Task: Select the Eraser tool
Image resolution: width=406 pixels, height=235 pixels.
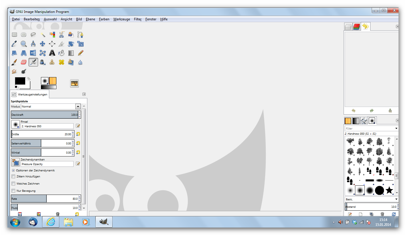Action: pos(24,62)
